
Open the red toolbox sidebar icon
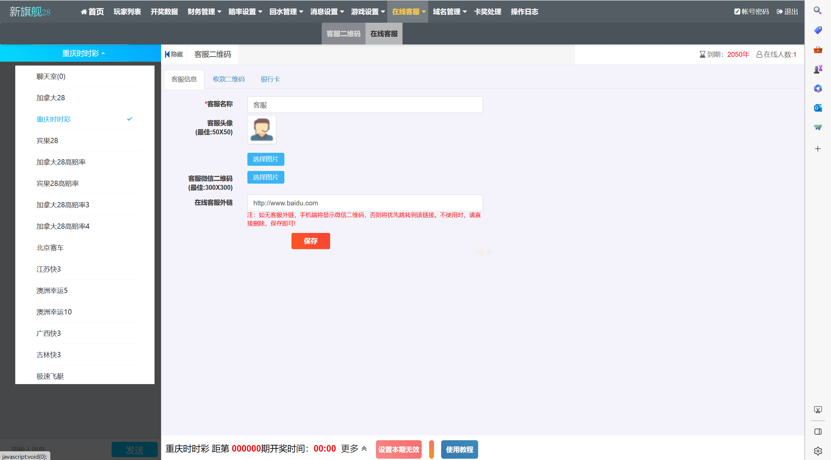click(817, 50)
